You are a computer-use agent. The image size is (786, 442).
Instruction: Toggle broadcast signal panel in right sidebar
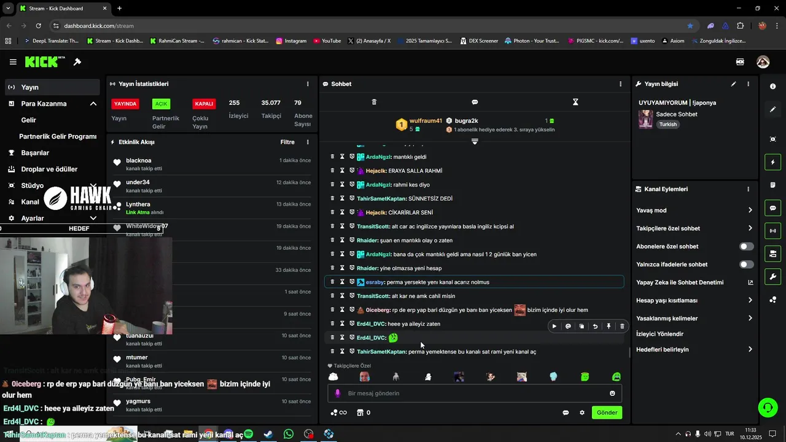(x=772, y=231)
